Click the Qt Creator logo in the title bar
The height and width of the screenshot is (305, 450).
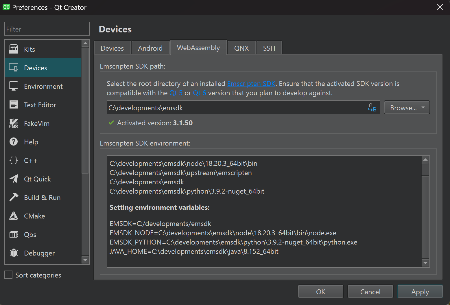[6, 7]
